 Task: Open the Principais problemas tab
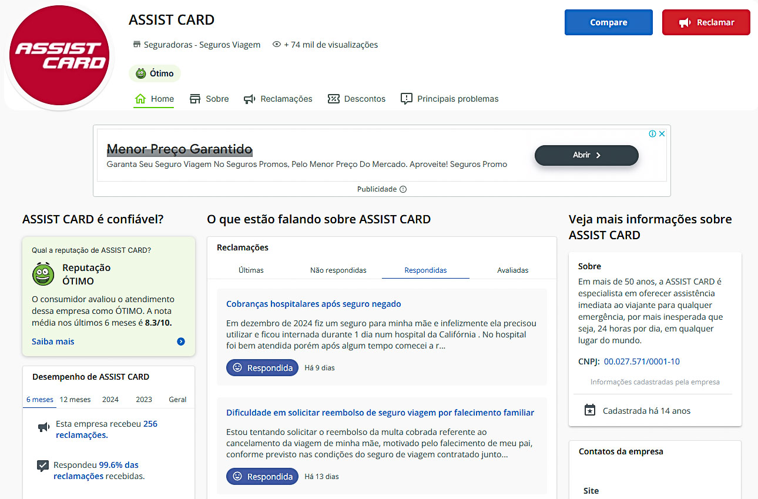pyautogui.click(x=450, y=99)
